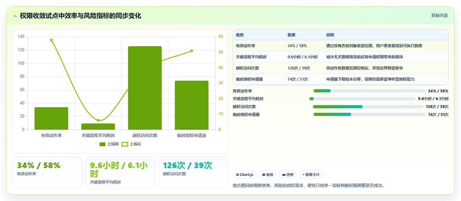The height and width of the screenshot is (201, 461).
Task: Click the 74次 / 51次 label beside the progress bar
Action: click(x=438, y=115)
